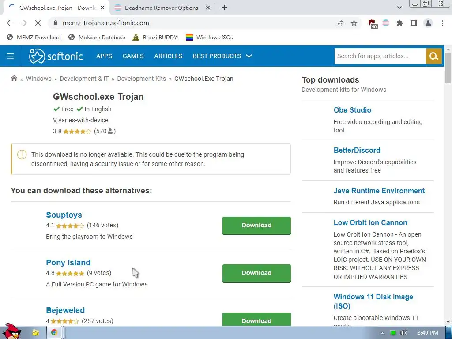Image resolution: width=452 pixels, height=339 pixels.
Task: Click the Search for apps input field
Action: 380,56
